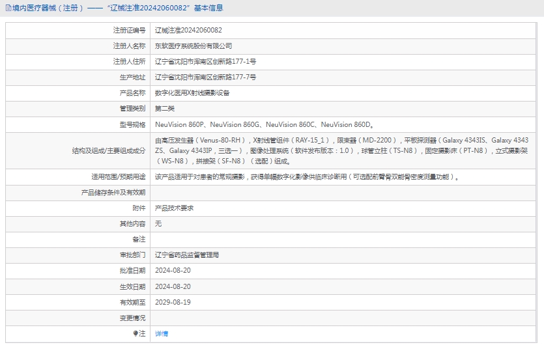Click the round bullet icon beside 注

(x=136, y=333)
